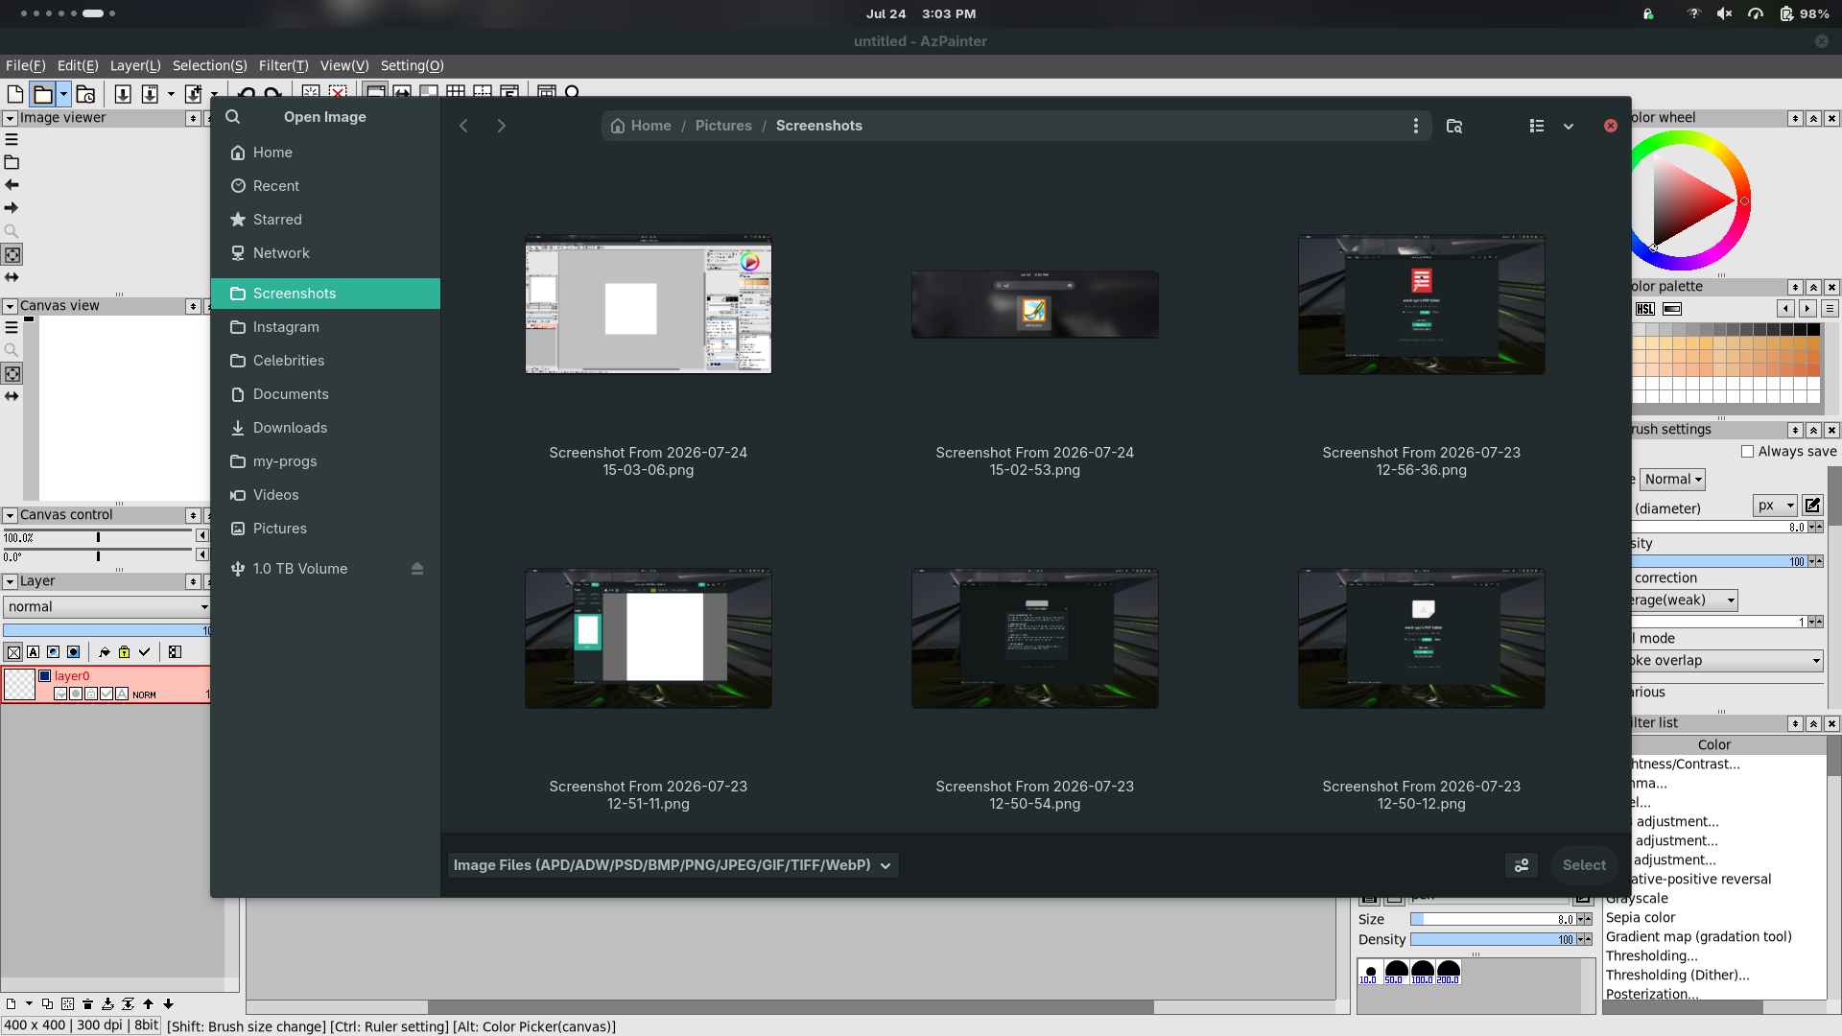The image size is (1842, 1036).
Task: Open the file type filter dropdown
Action: coord(673,865)
